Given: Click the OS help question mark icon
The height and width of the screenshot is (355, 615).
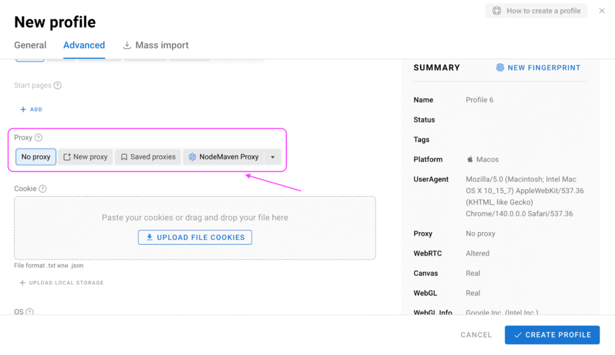Looking at the screenshot, I should click(29, 312).
